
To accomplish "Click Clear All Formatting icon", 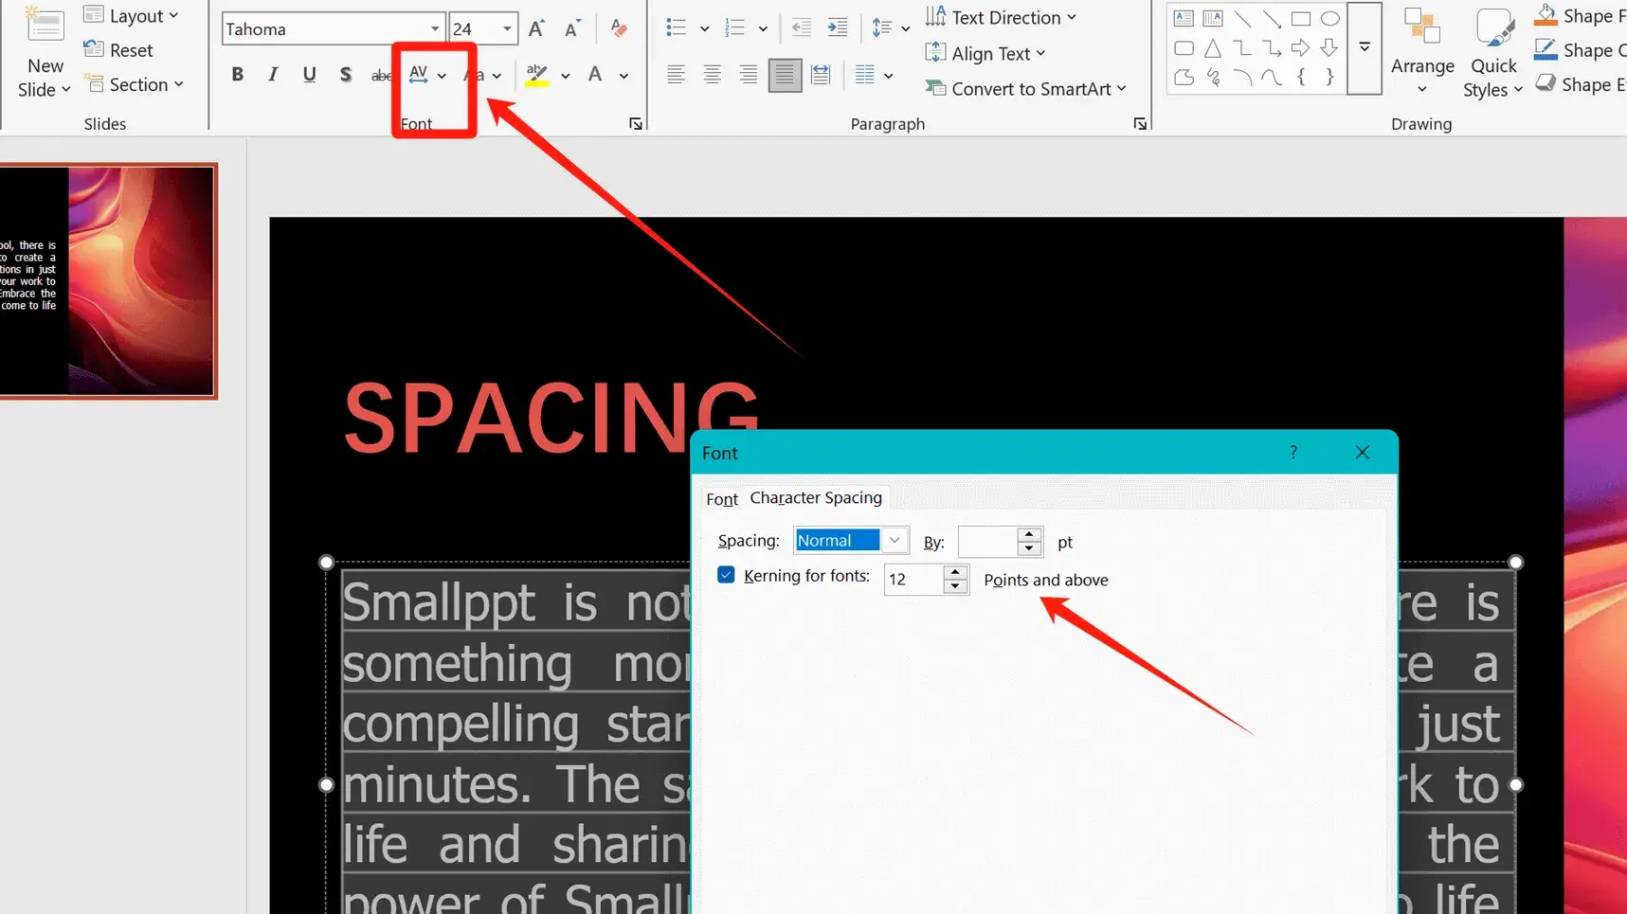I will tap(619, 29).
